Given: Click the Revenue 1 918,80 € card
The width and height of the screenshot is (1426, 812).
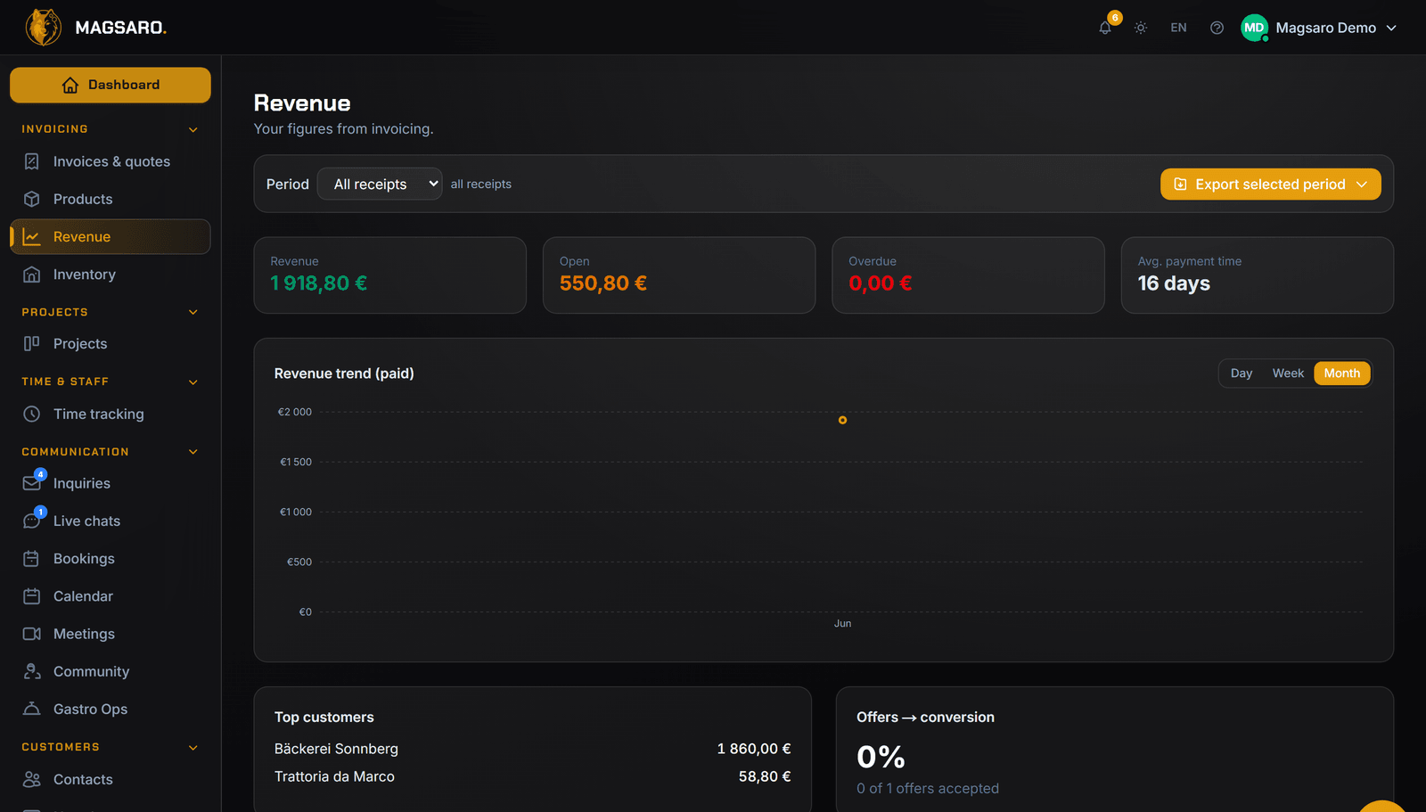Looking at the screenshot, I should [x=389, y=275].
